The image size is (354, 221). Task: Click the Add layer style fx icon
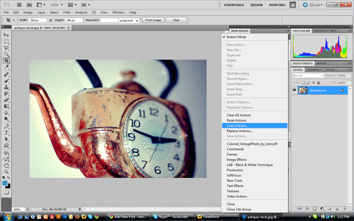click(307, 209)
